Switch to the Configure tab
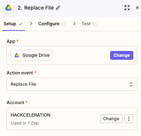Image resolution: width=141 pixels, height=136 pixels. [52, 24]
